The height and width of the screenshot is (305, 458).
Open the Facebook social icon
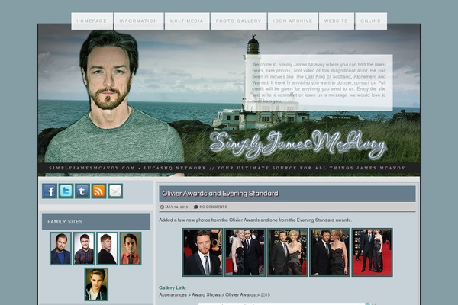pos(50,191)
